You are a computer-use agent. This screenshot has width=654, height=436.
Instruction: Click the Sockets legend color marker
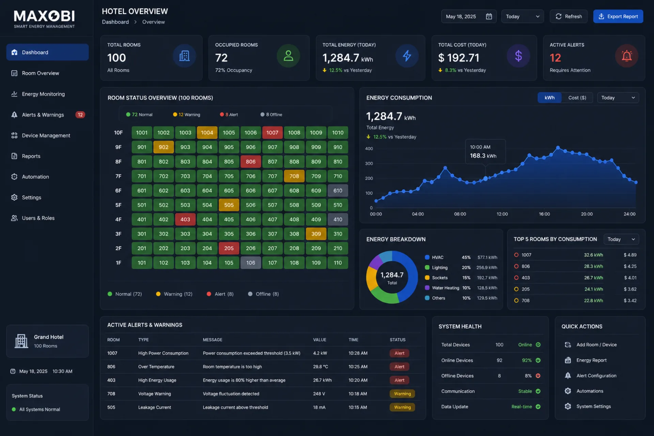tap(427, 278)
